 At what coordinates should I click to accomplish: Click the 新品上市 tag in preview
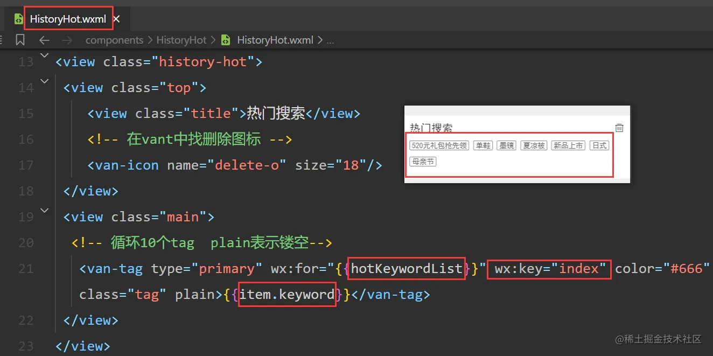[x=568, y=145]
